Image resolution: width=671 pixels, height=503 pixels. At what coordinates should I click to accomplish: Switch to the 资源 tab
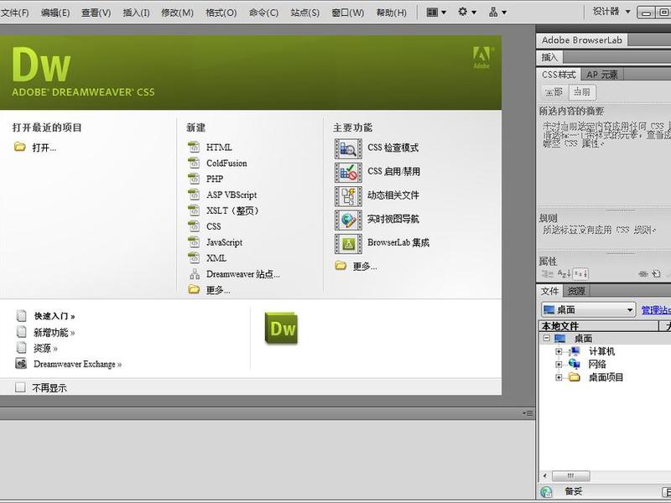click(576, 291)
